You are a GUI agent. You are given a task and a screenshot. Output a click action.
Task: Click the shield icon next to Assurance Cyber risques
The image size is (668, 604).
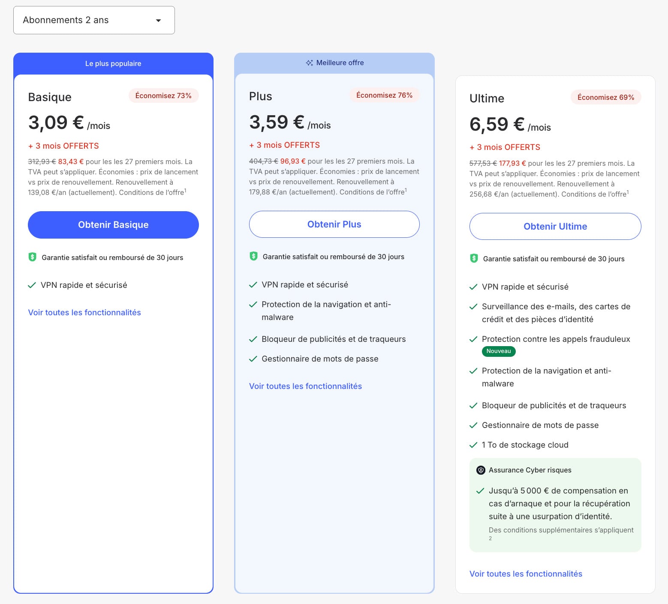(481, 470)
